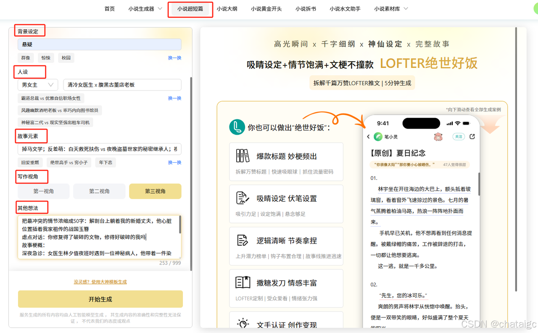The width and height of the screenshot is (538, 333).
Task: Select the 旧爱重燃 story element tag
Action: click(30, 162)
